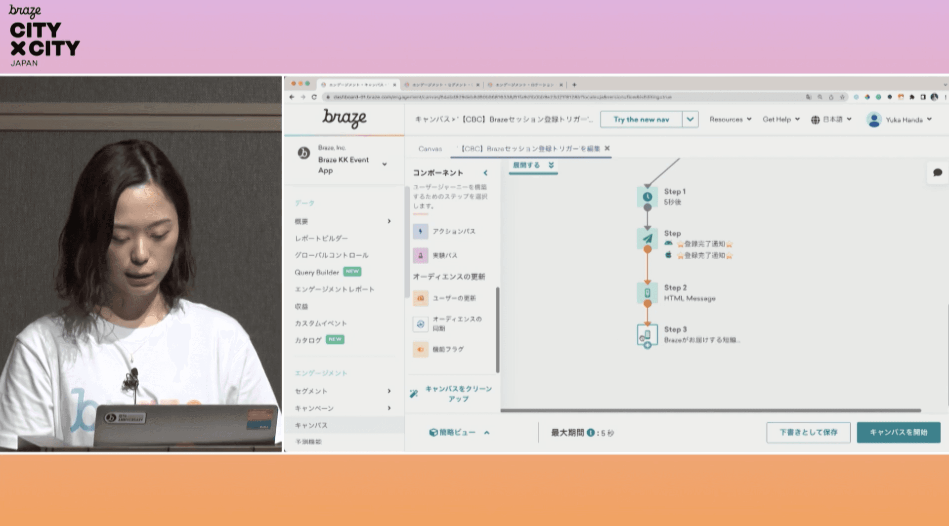The image size is (949, 526).
Task: Click the キャンバスを開始 button
Action: click(x=898, y=433)
